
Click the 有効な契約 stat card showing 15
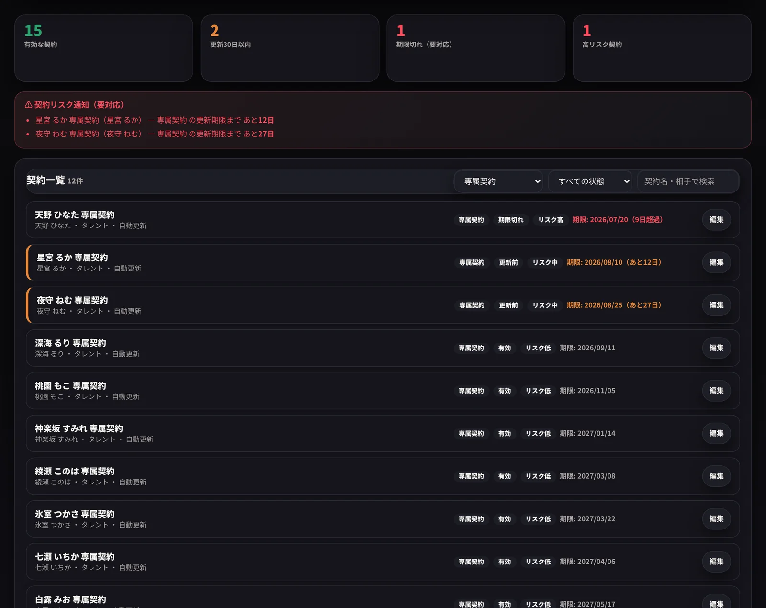tap(104, 48)
